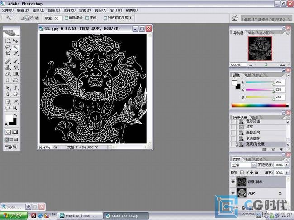
Task: Select the Blur tool
Action: [8, 80]
